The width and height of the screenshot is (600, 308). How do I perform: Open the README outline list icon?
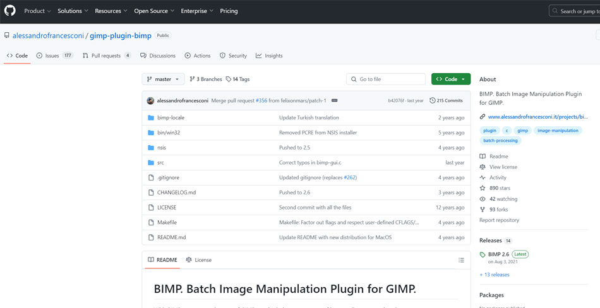462,260
